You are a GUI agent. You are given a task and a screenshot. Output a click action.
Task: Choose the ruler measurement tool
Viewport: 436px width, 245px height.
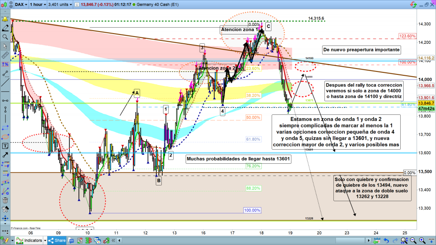tap(5, 56)
